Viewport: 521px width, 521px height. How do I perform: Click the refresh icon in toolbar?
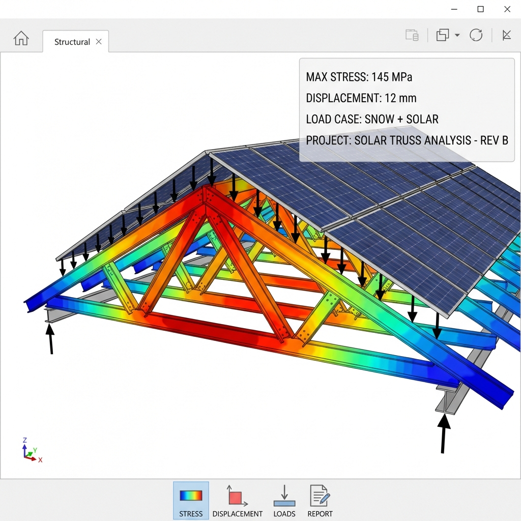click(x=476, y=35)
